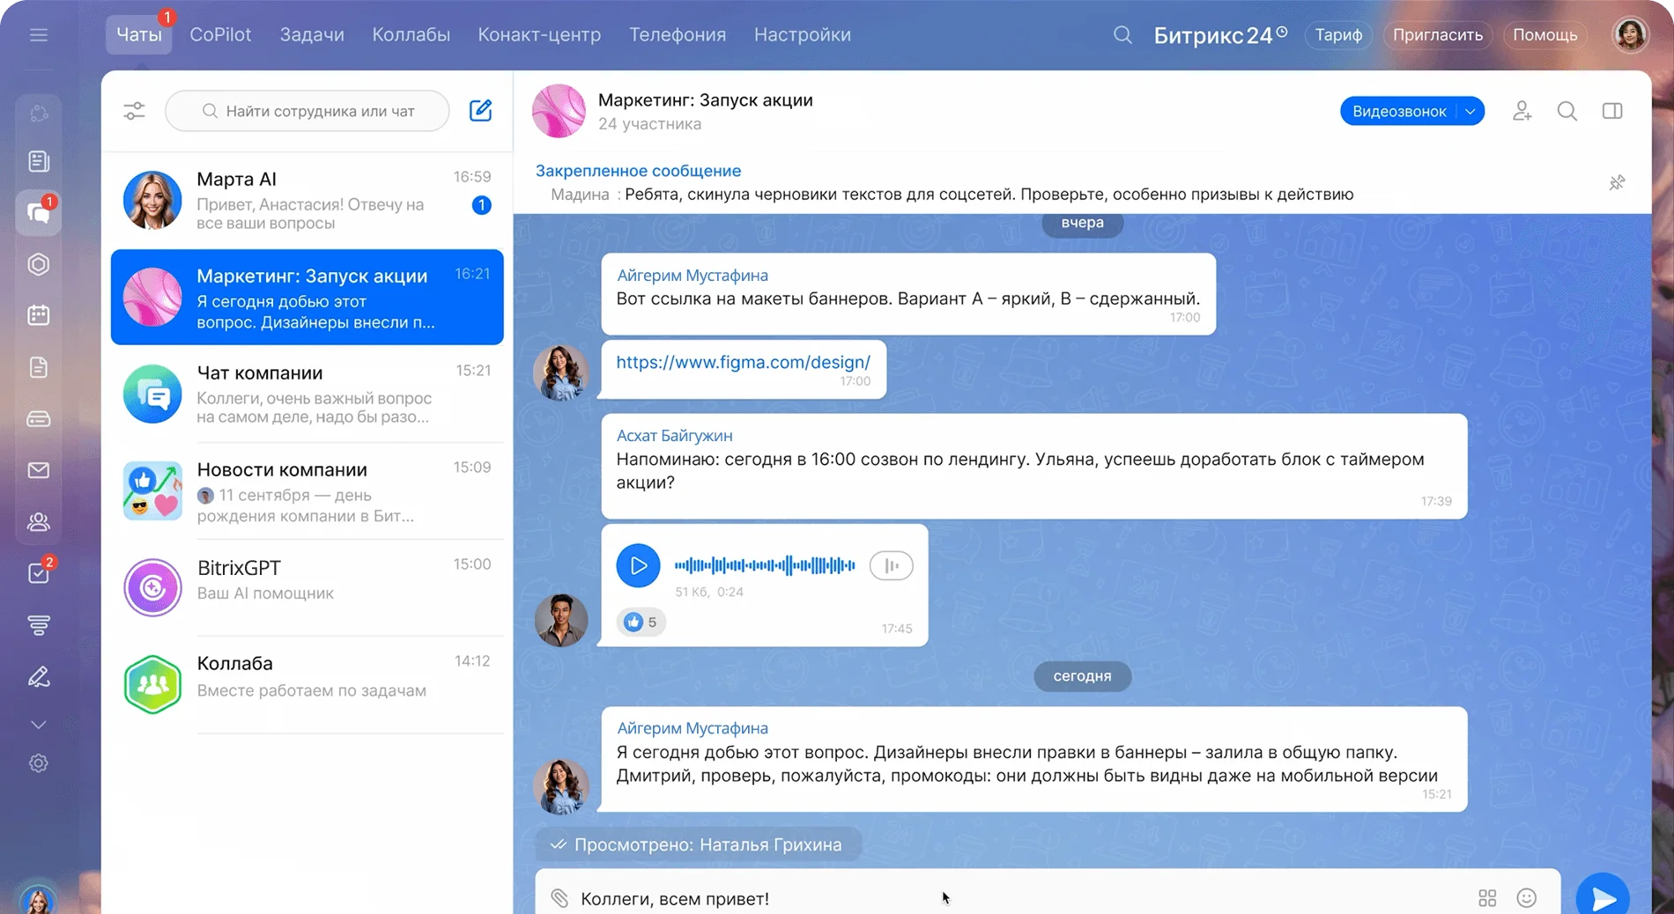The image size is (1674, 914).
Task: Start a new chat with the compose icon
Action: (x=480, y=111)
